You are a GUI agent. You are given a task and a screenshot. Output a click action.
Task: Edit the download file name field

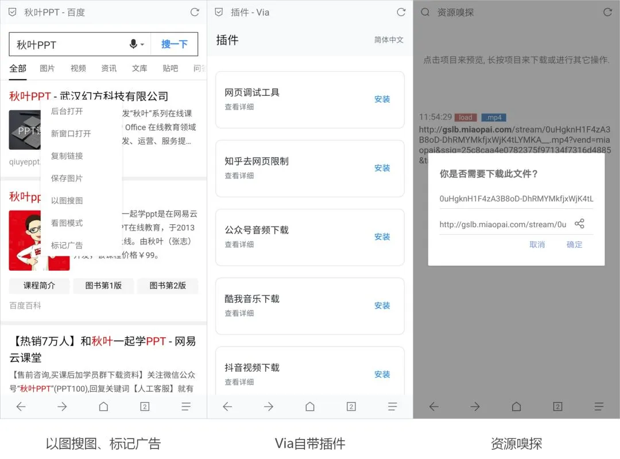tap(516, 199)
